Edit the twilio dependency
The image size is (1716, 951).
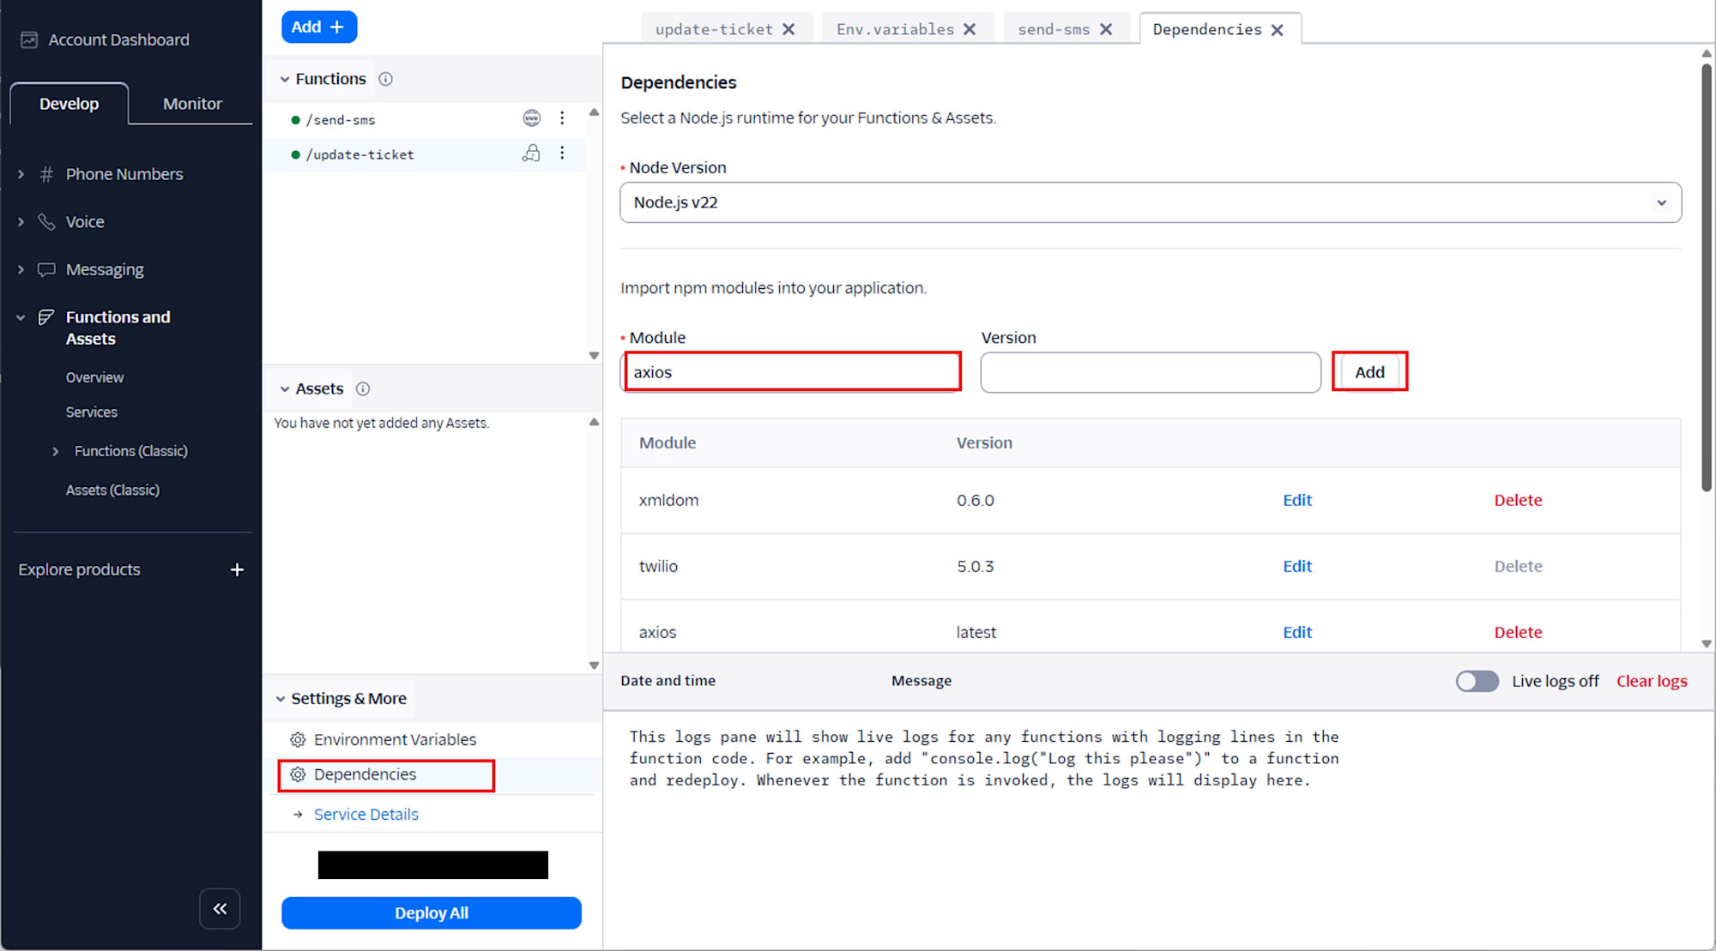(1297, 566)
